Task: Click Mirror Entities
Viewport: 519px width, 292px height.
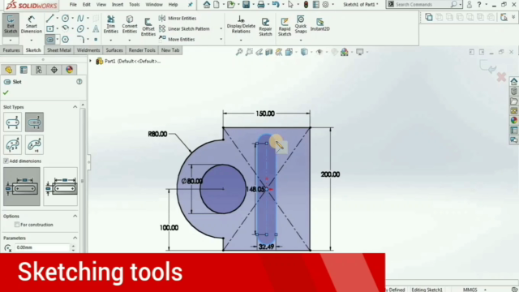Action: coord(178,18)
